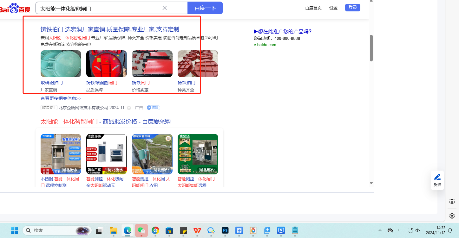Screen dimensions: 459x238
Task: Open the blue plus-sign app in the taskbar
Action: [267, 230]
